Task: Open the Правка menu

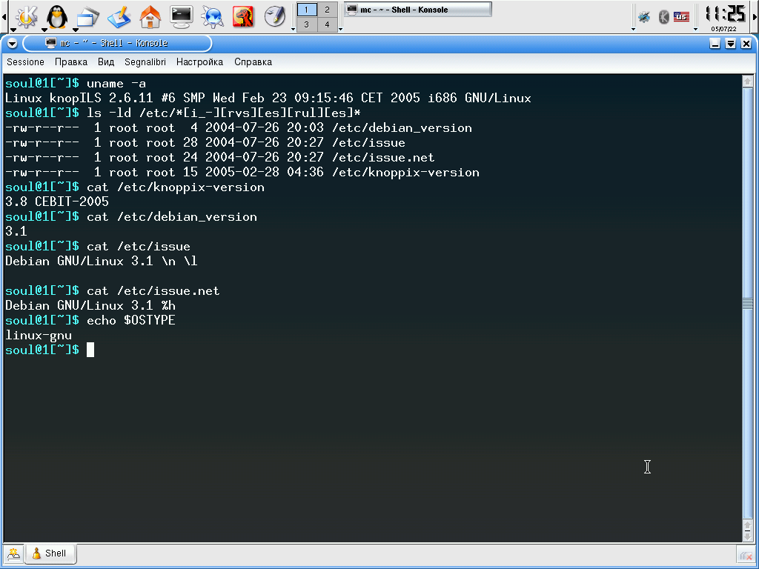Action: pyautogui.click(x=71, y=62)
